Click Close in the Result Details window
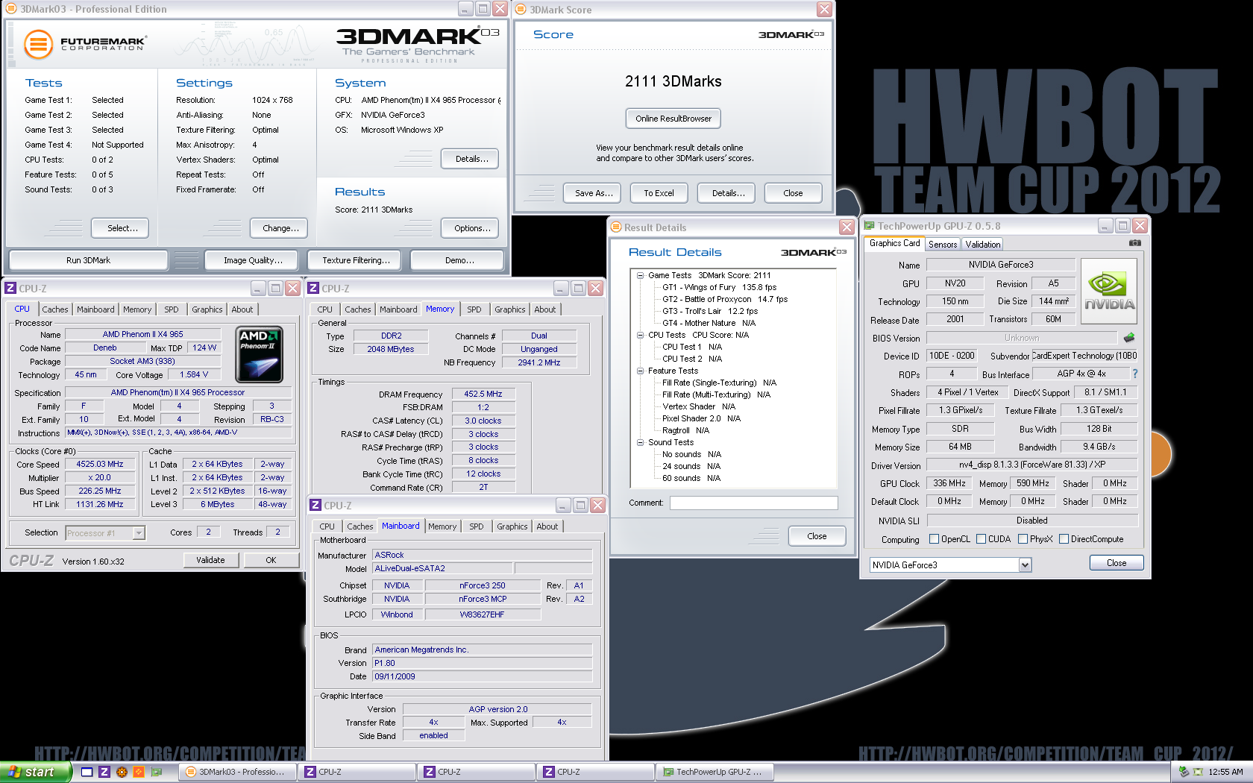The height and width of the screenshot is (783, 1253). click(x=817, y=536)
